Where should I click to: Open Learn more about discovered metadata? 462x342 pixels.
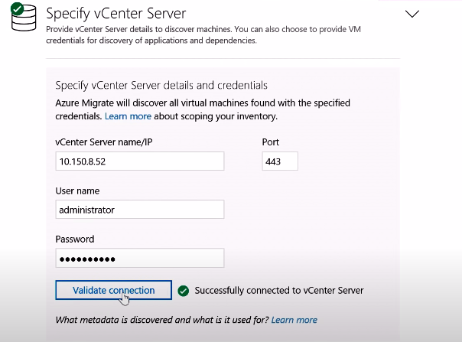294,320
